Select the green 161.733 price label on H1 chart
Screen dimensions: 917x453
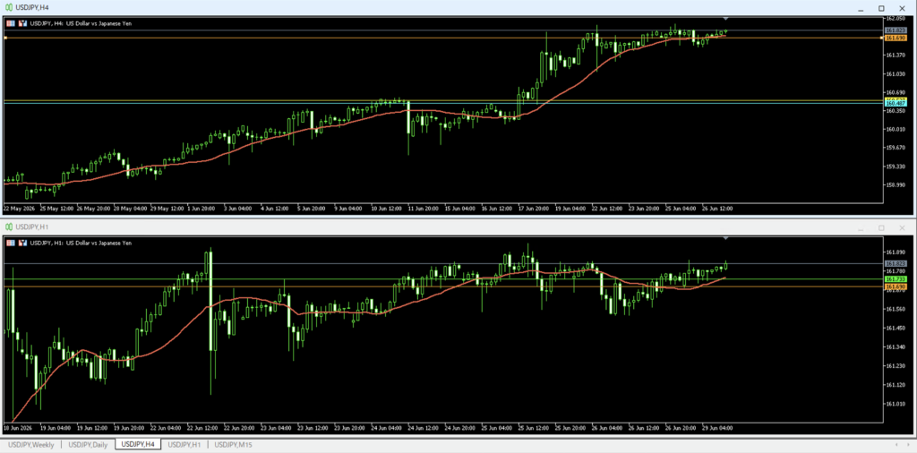(x=896, y=280)
